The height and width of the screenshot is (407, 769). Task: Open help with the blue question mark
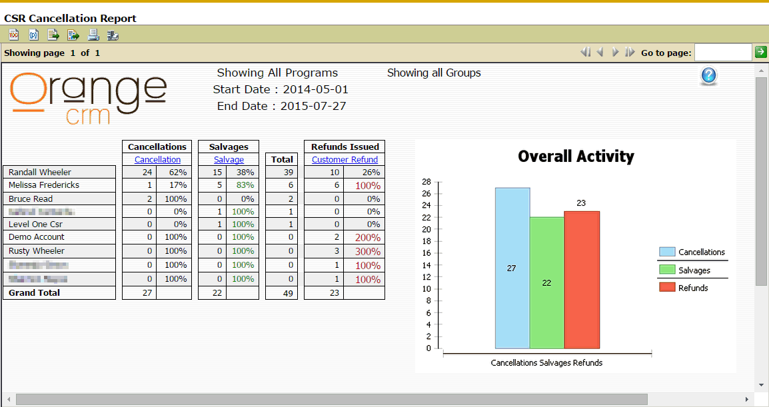pyautogui.click(x=708, y=76)
